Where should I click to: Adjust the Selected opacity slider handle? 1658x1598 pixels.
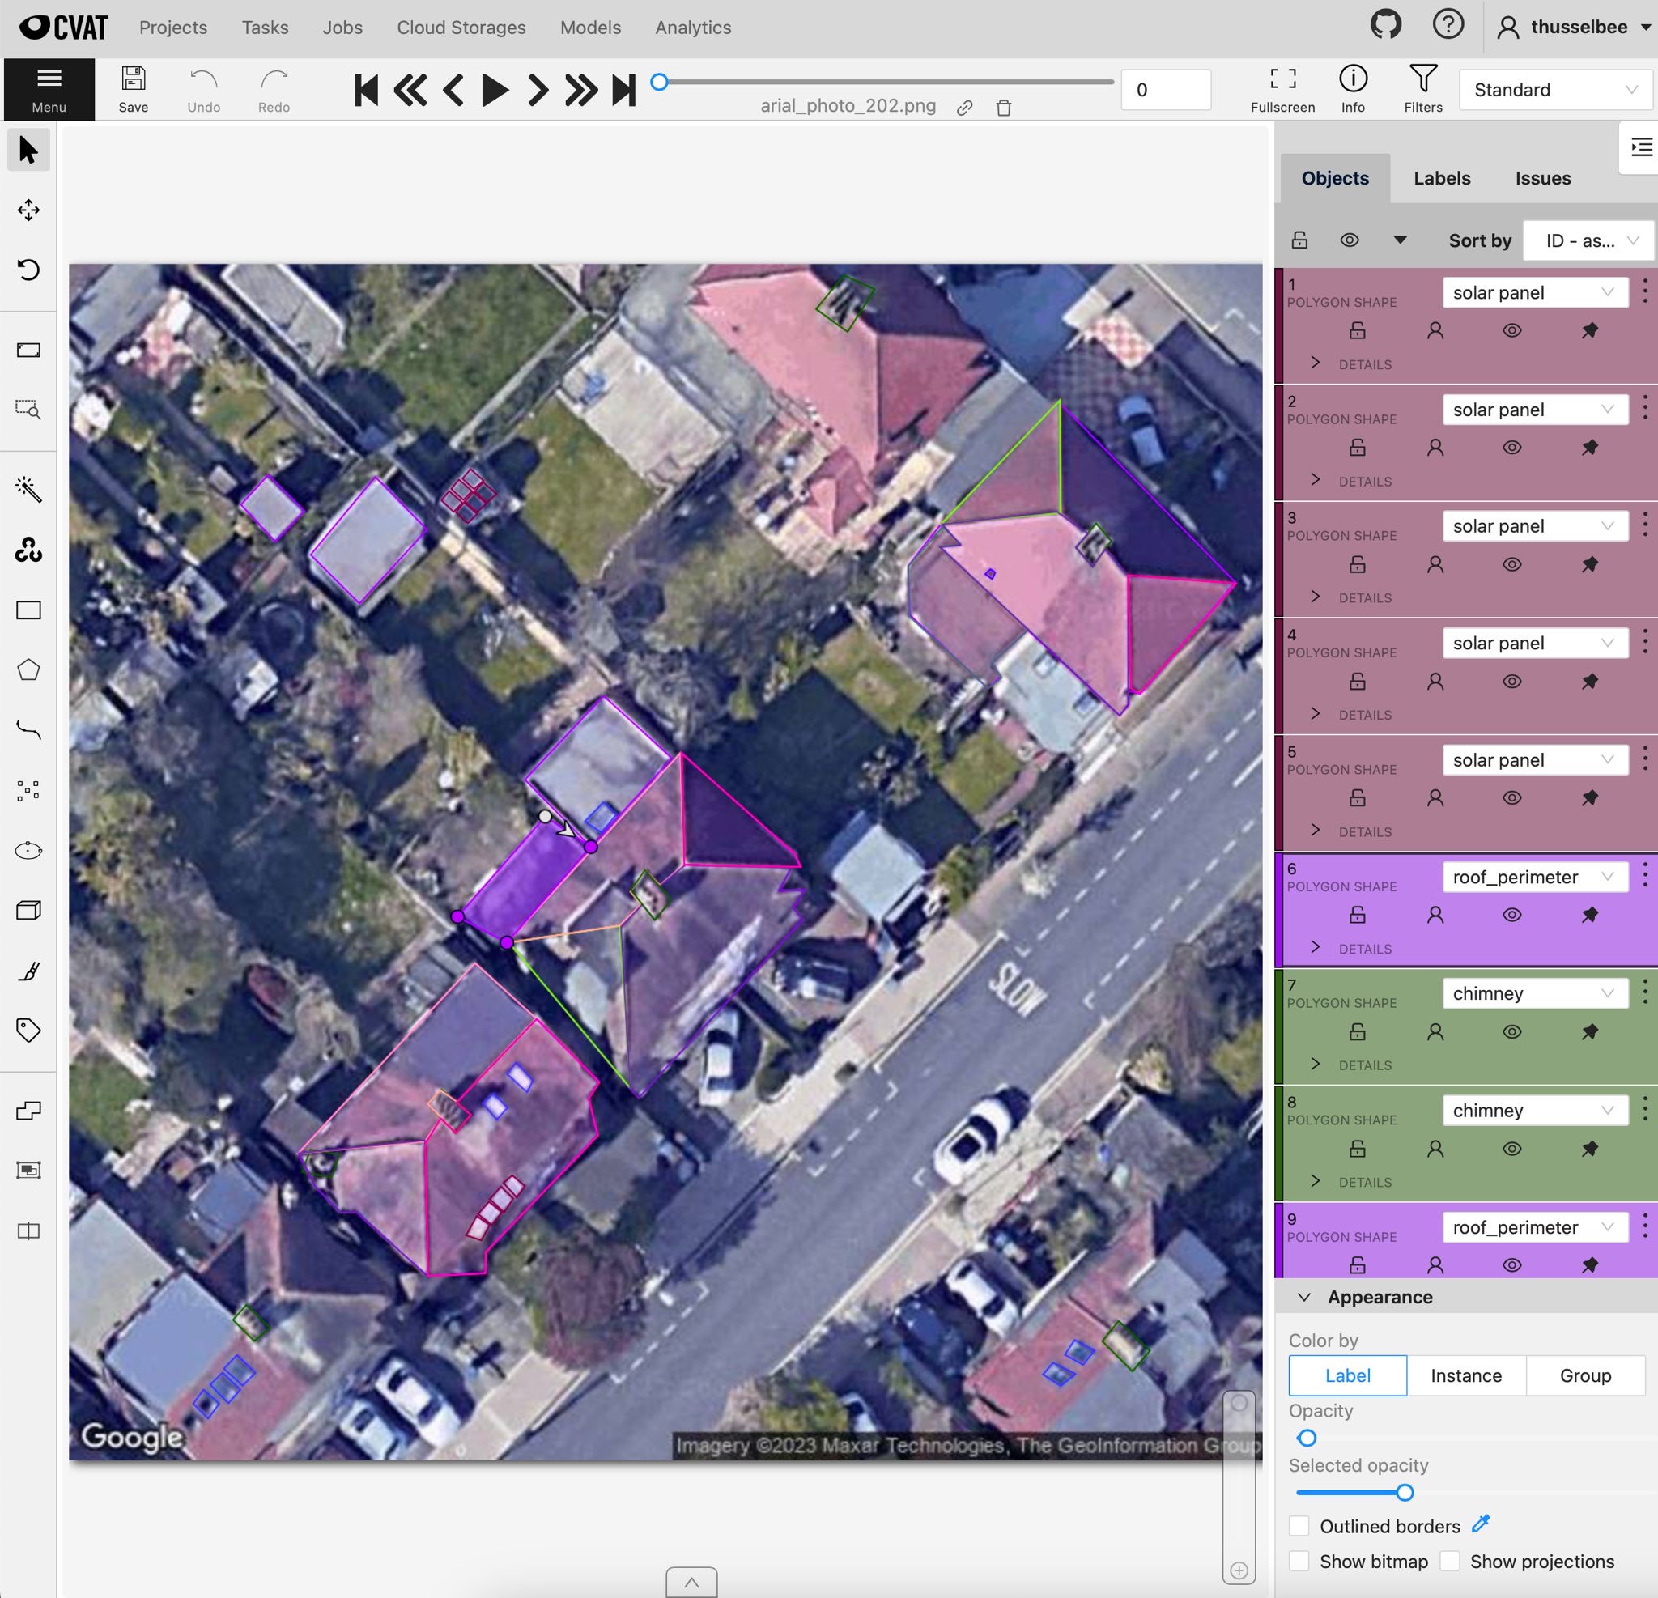pos(1405,1492)
